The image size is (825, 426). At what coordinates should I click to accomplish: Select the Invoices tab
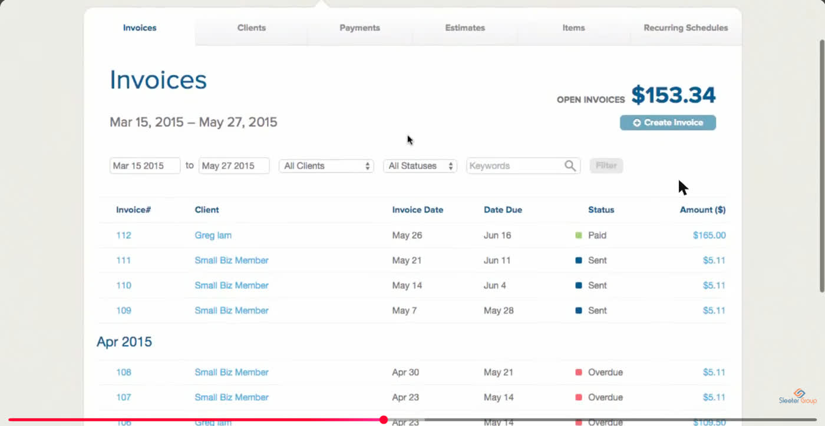tap(140, 28)
